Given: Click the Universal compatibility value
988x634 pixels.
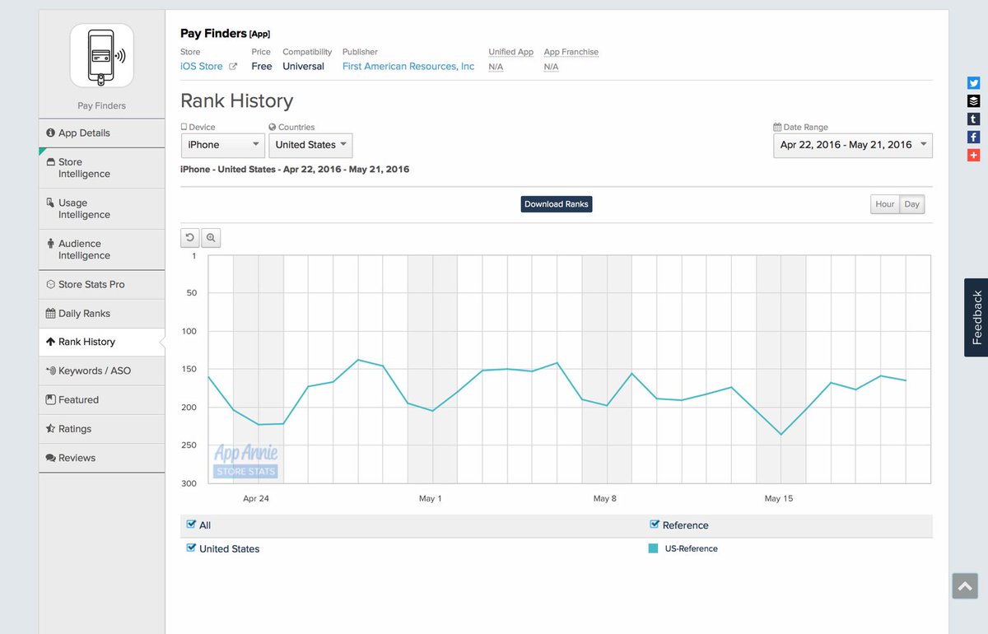Looking at the screenshot, I should (304, 66).
